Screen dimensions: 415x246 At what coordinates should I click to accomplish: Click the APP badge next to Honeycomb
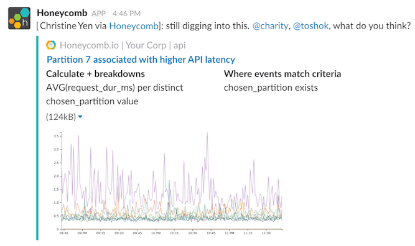99,14
